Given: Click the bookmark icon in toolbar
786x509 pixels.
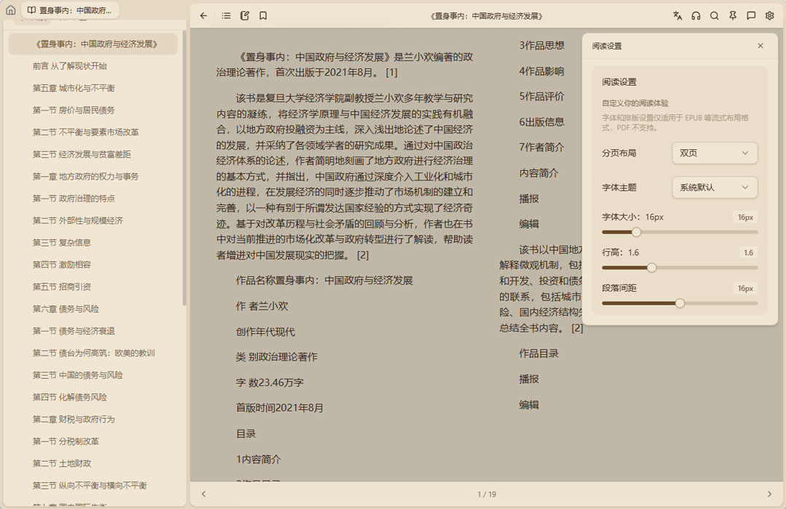Looking at the screenshot, I should [x=263, y=15].
